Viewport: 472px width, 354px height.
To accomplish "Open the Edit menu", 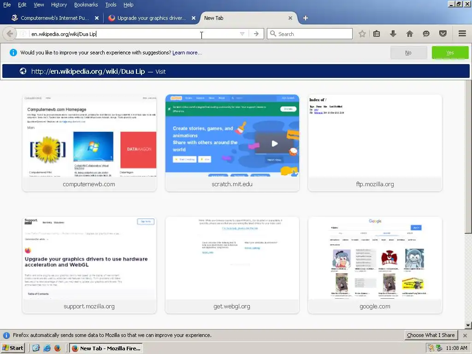I will click(x=22, y=5).
